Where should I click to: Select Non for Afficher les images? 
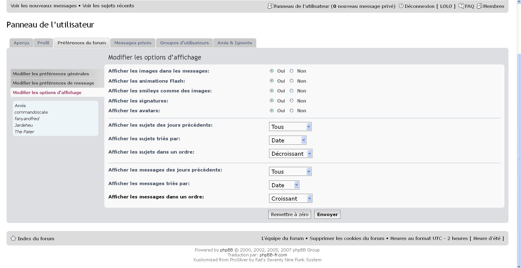click(x=291, y=71)
